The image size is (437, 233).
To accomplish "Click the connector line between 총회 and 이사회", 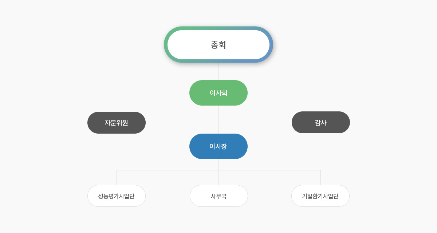I will tap(219, 71).
